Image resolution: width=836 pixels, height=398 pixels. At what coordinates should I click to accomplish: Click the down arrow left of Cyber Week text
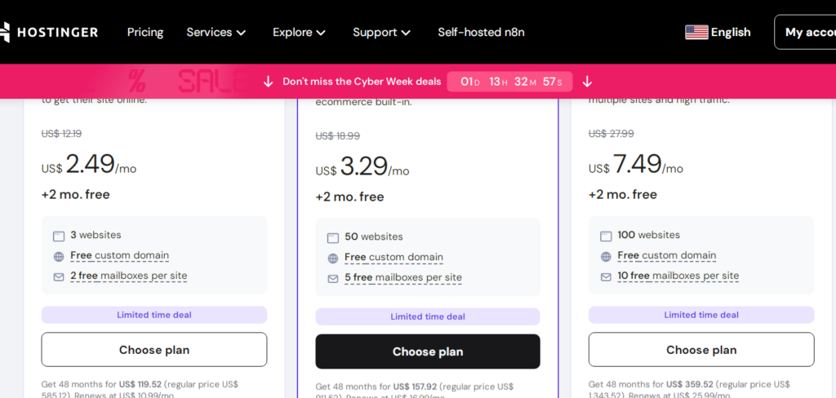point(268,82)
